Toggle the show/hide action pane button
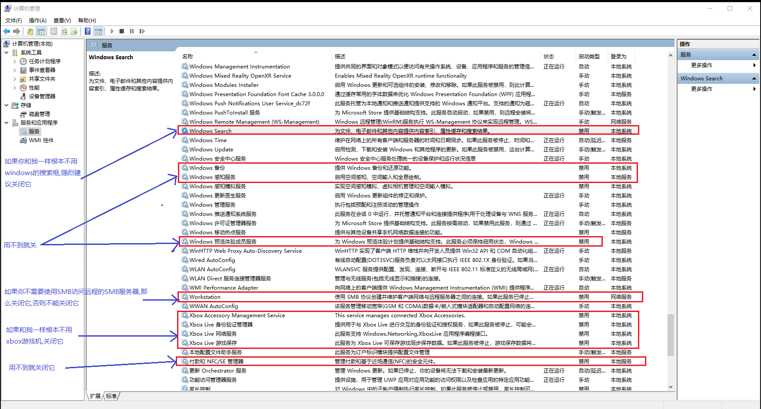Screen dimensions: 761x409 pos(98,31)
